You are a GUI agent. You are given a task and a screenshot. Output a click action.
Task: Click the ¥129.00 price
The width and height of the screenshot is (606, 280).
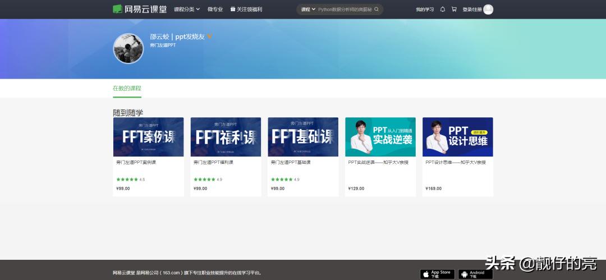356,189
